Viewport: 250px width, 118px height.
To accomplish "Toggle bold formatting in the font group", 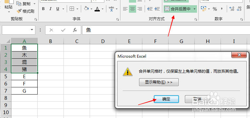I will coord(43,9).
